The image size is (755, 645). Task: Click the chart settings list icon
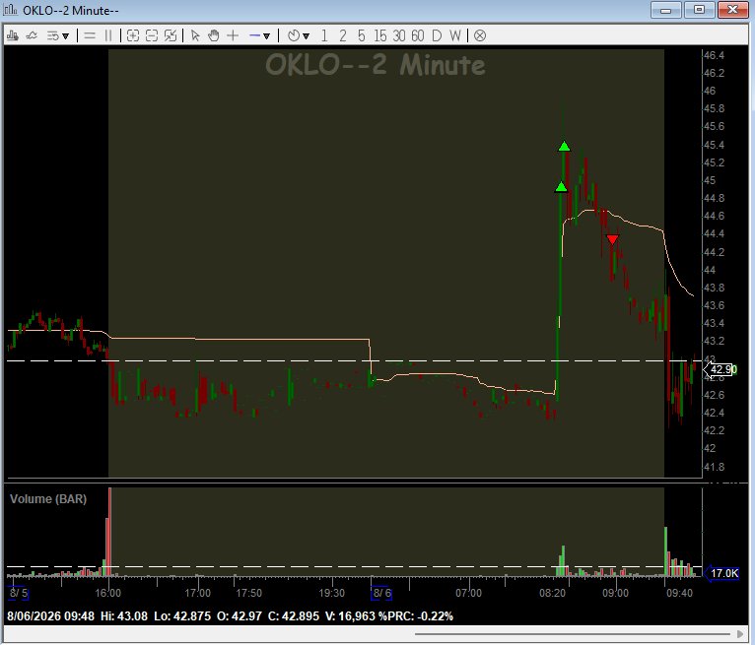52,35
